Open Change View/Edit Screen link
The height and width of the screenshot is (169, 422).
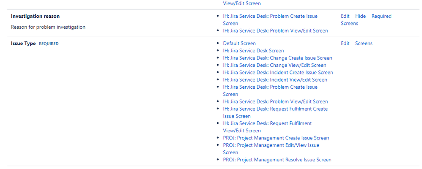point(274,65)
